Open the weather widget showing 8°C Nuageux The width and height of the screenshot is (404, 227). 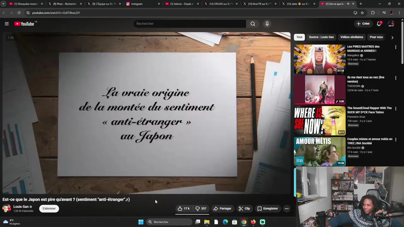coord(12,222)
